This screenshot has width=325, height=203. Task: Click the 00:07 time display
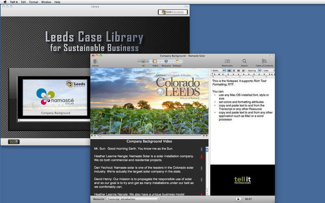click(x=248, y=199)
